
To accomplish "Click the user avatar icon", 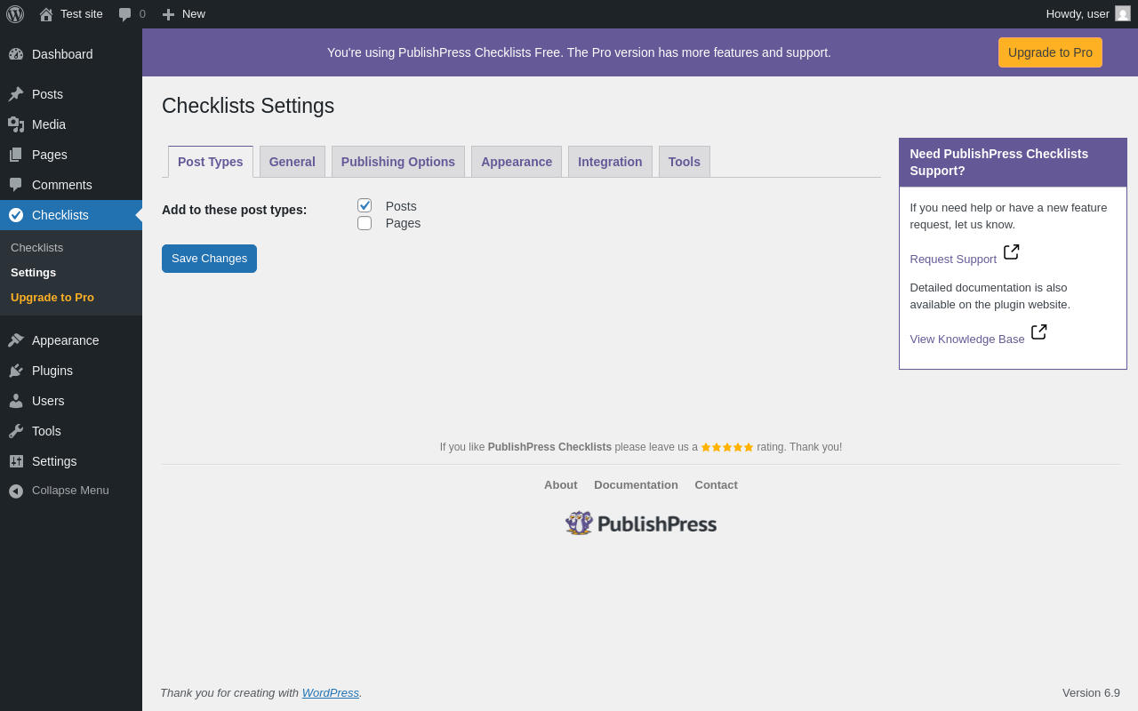I will point(1123,13).
